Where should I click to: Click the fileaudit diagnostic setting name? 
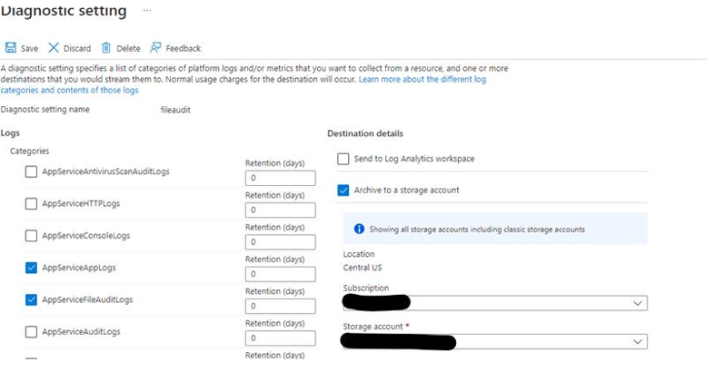[175, 110]
